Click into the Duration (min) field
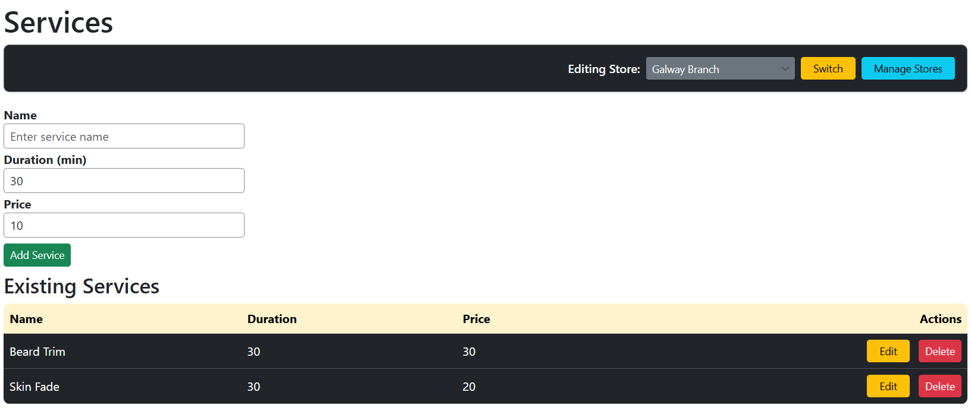The width and height of the screenshot is (971, 408). click(x=124, y=181)
